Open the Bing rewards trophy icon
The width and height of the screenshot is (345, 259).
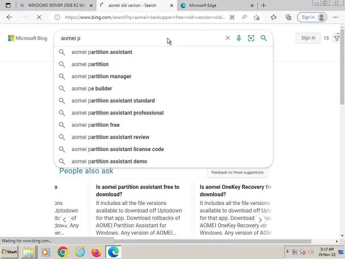click(337, 38)
